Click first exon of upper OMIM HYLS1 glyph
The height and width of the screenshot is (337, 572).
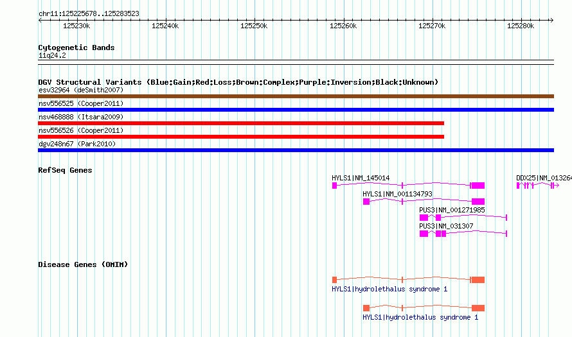[334, 280]
